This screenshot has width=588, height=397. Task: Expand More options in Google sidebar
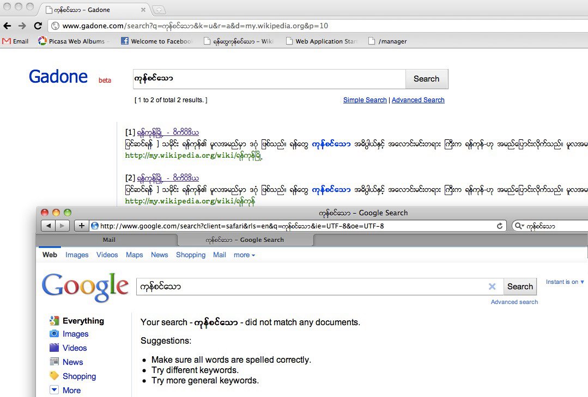click(65, 390)
